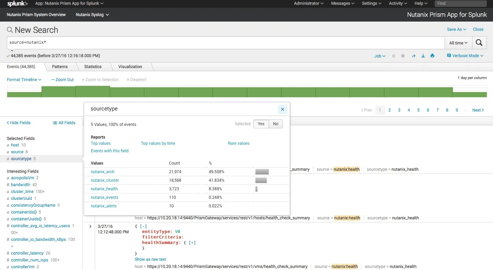493x270 pixels.
Task: Switch to the Statistics tab
Action: pyautogui.click(x=93, y=67)
